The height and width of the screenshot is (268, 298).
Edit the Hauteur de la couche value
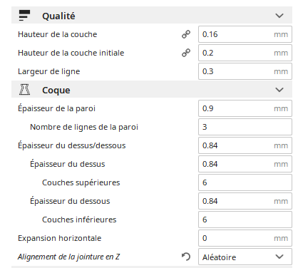[x=245, y=34]
